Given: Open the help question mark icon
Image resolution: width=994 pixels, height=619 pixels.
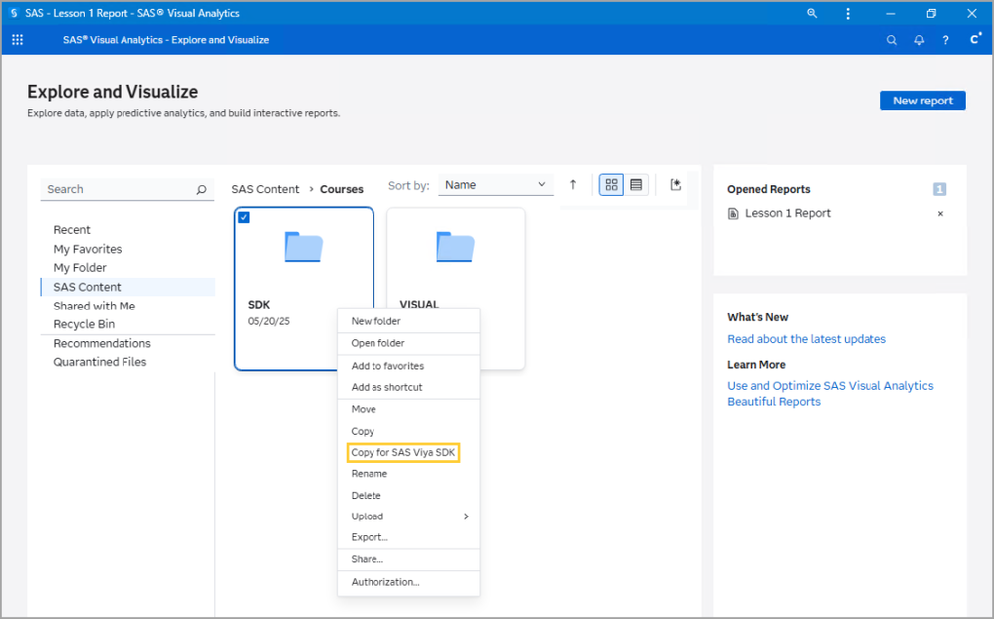Looking at the screenshot, I should 945,40.
